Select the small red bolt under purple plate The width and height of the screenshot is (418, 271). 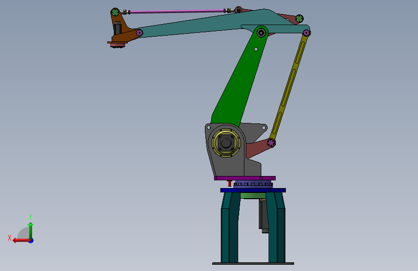tap(229, 183)
